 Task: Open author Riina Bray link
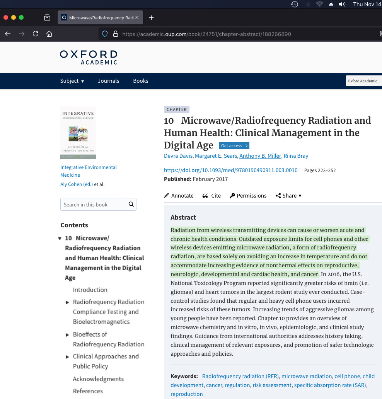coord(296,156)
